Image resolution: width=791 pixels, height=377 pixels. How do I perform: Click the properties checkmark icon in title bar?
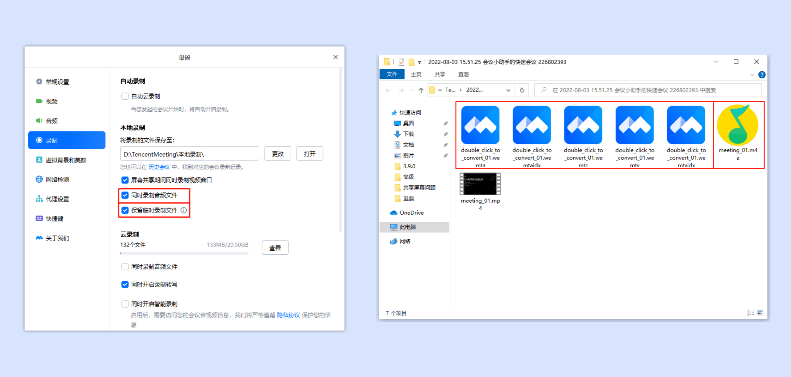(401, 62)
